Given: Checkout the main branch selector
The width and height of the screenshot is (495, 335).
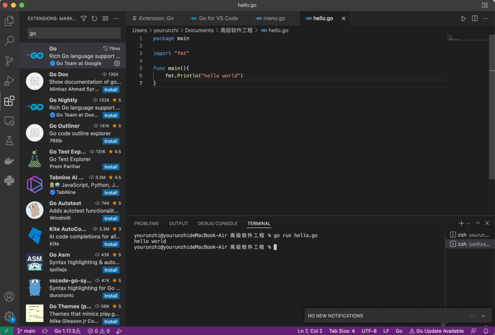Looking at the screenshot, I should point(26,331).
